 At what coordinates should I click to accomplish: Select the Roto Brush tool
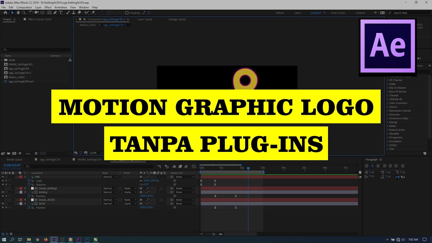click(87, 12)
